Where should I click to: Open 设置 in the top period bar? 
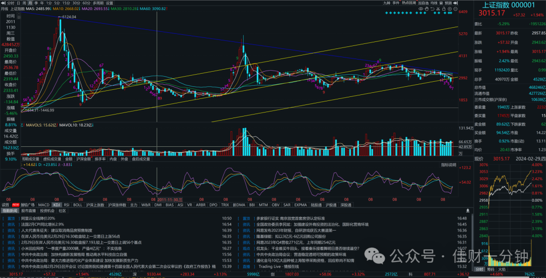[110, 3]
